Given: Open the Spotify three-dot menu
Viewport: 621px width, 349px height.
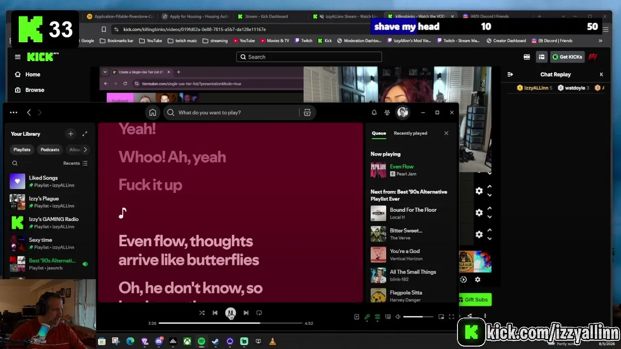Looking at the screenshot, I should point(14,112).
